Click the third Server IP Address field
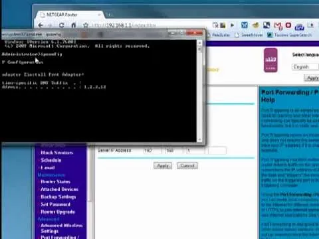319x239 pixels. click(195, 151)
